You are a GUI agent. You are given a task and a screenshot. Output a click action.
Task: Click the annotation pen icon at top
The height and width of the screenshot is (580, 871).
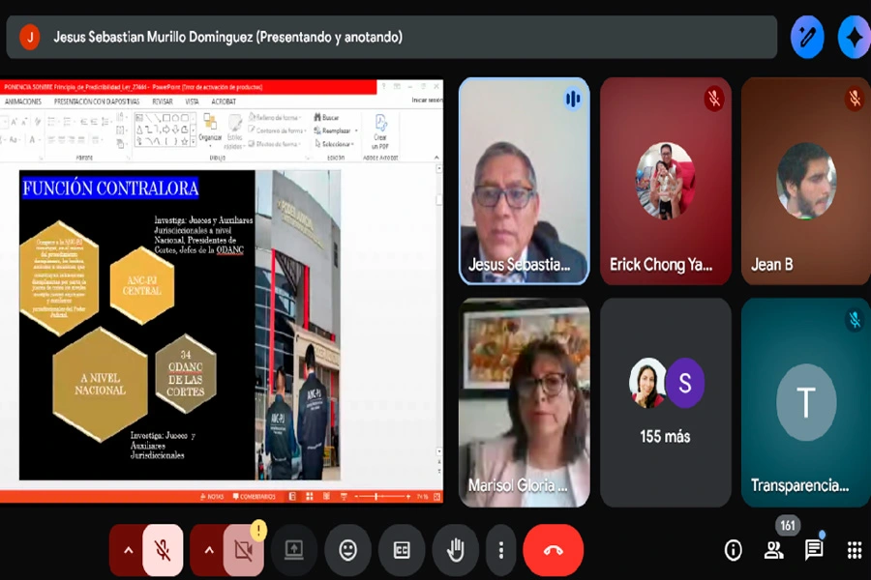807,38
